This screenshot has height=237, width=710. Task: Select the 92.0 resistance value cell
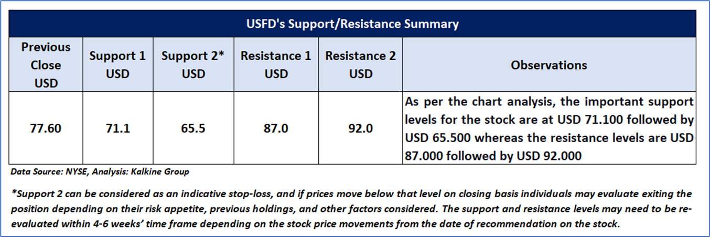pyautogui.click(x=361, y=128)
